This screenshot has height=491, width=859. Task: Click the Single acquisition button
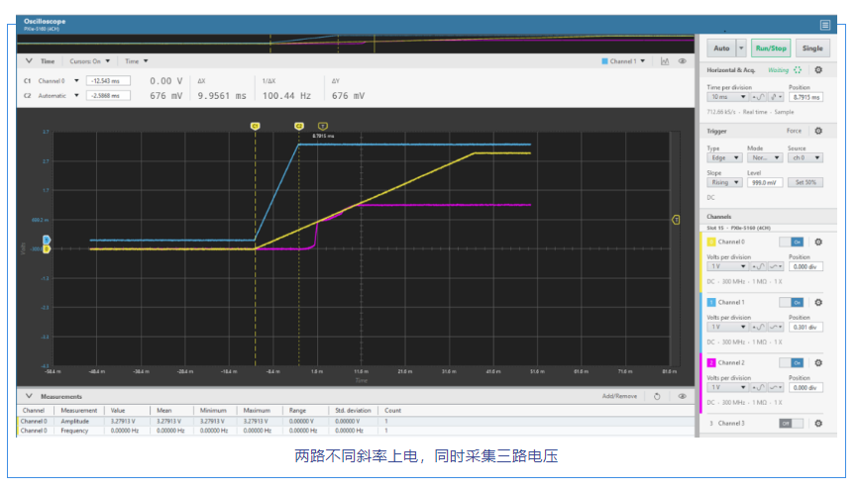[812, 49]
